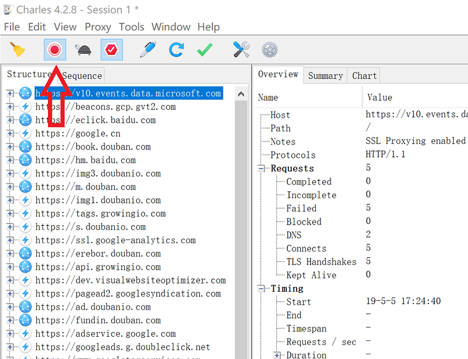
Task: Select https://erebor.douban.com host
Action: (98, 254)
